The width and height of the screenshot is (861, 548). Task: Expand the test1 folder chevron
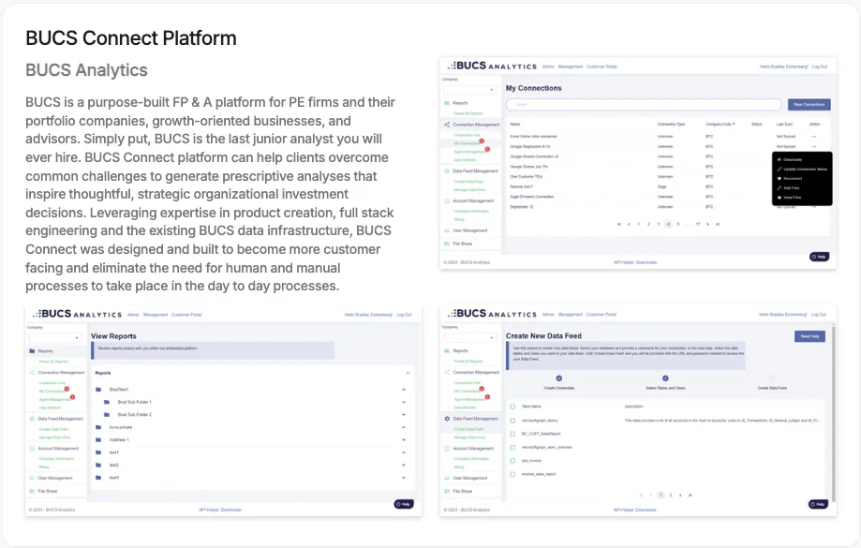404,452
